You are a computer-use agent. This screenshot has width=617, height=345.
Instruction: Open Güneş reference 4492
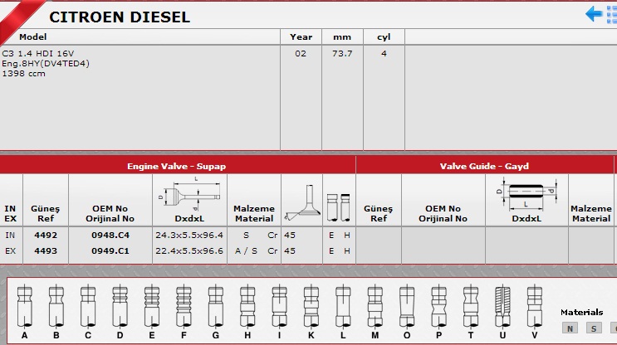click(x=45, y=235)
